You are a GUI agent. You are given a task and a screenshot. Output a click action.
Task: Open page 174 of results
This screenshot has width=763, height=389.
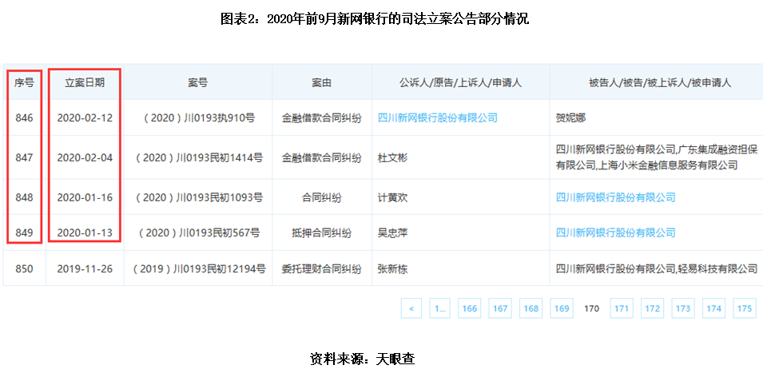pos(713,308)
